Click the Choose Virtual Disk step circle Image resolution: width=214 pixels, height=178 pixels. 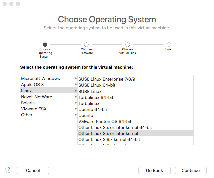pos(128,45)
